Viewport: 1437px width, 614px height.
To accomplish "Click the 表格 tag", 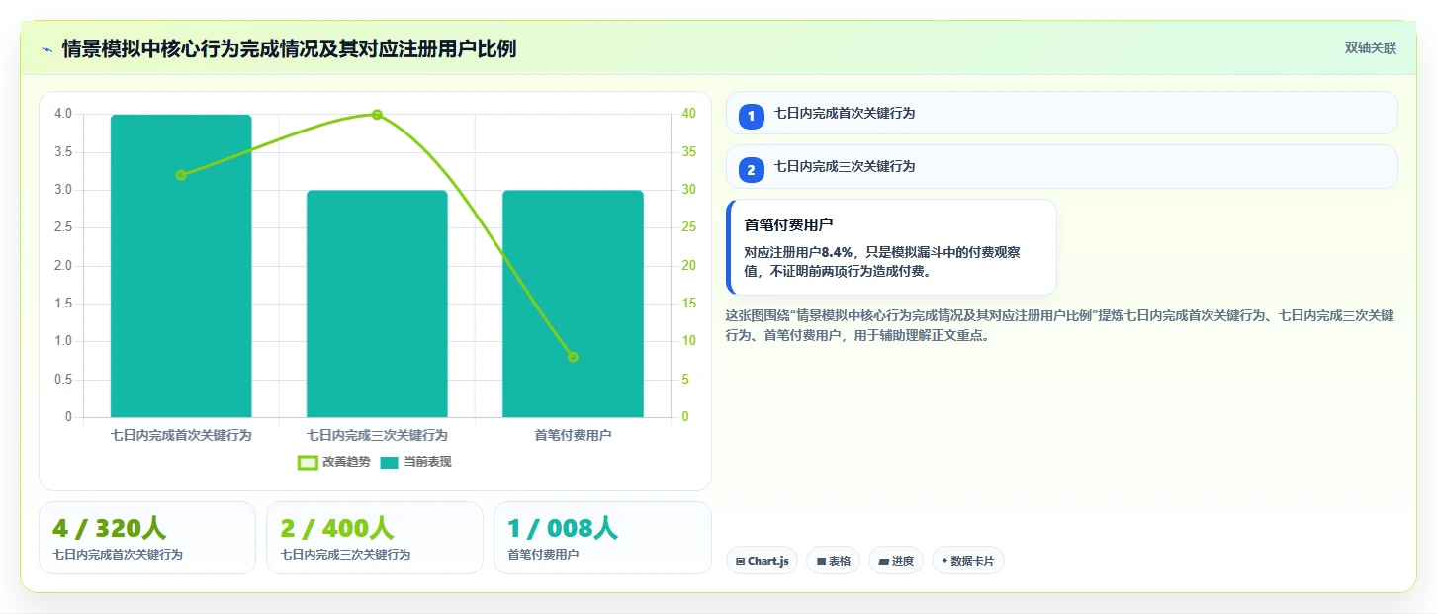I will coord(833,561).
